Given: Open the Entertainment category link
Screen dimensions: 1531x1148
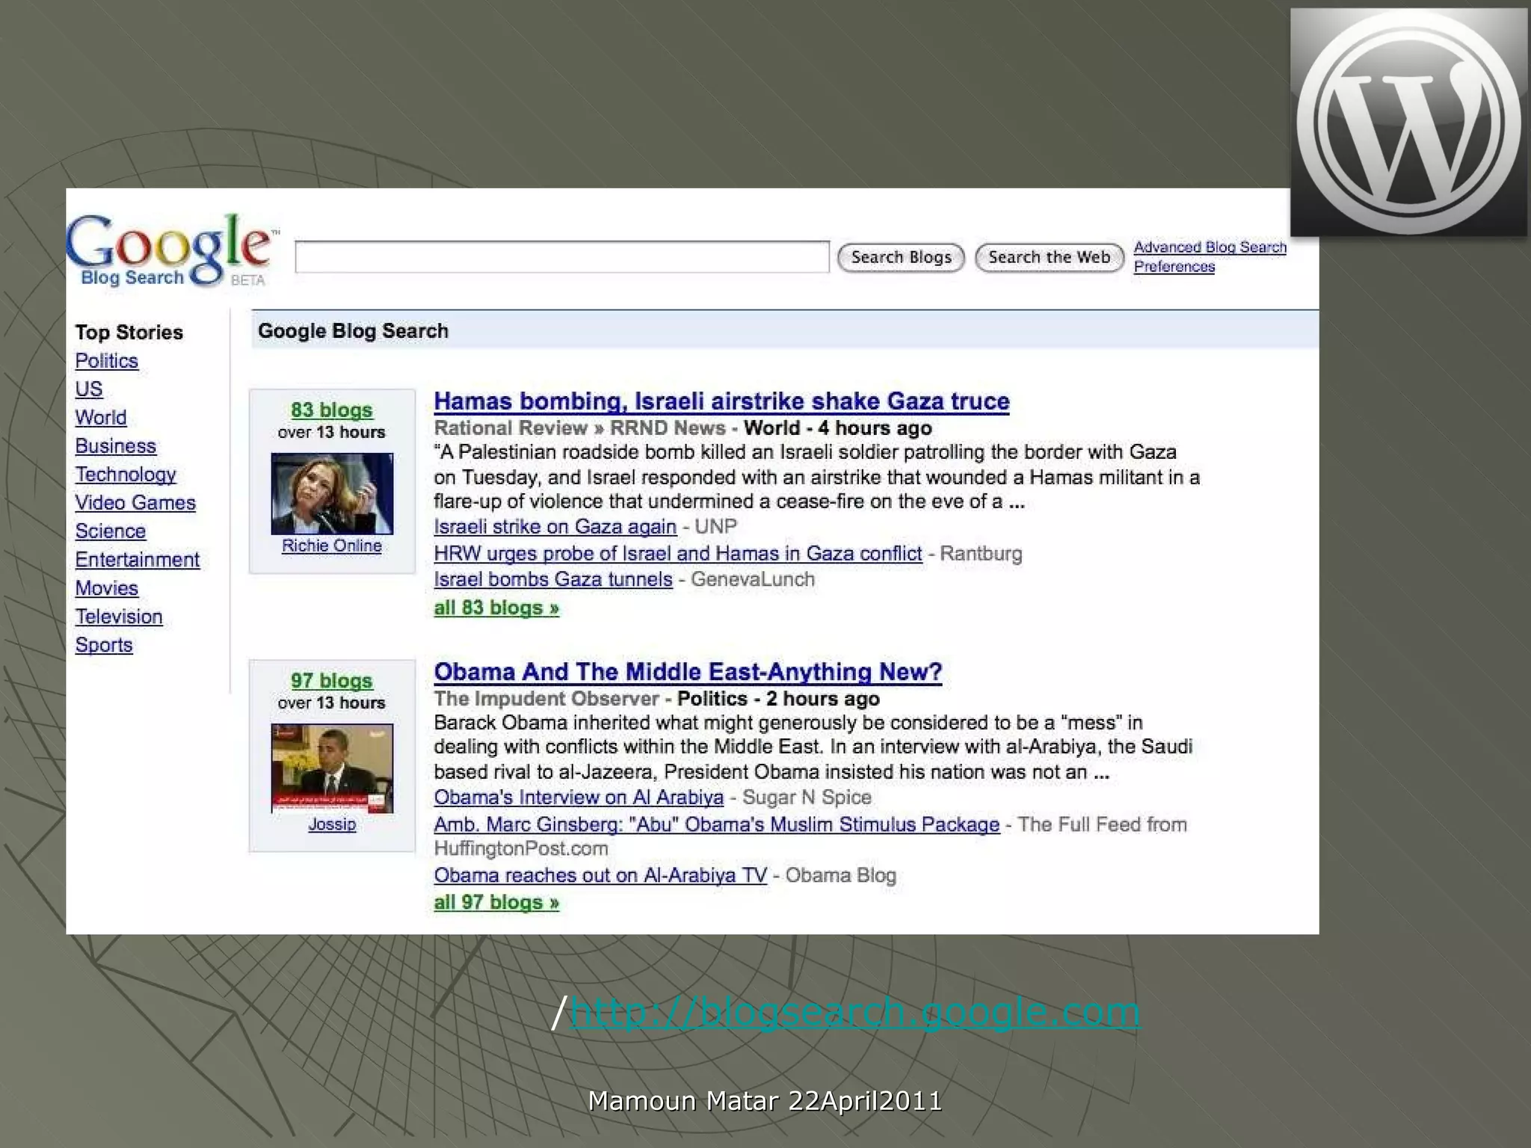Looking at the screenshot, I should (x=138, y=560).
